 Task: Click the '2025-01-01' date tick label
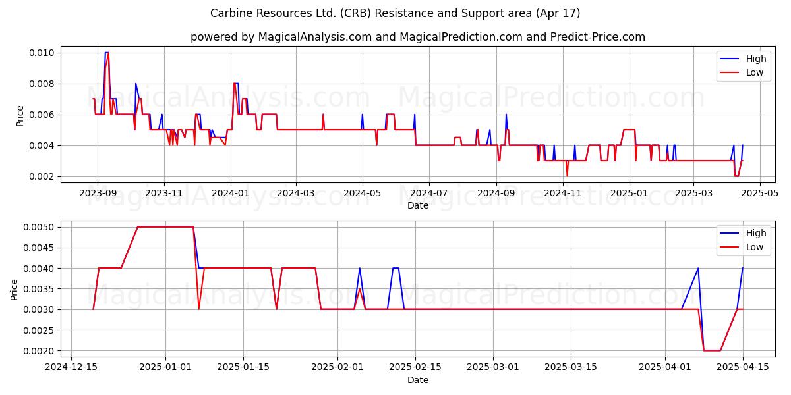pos(165,367)
